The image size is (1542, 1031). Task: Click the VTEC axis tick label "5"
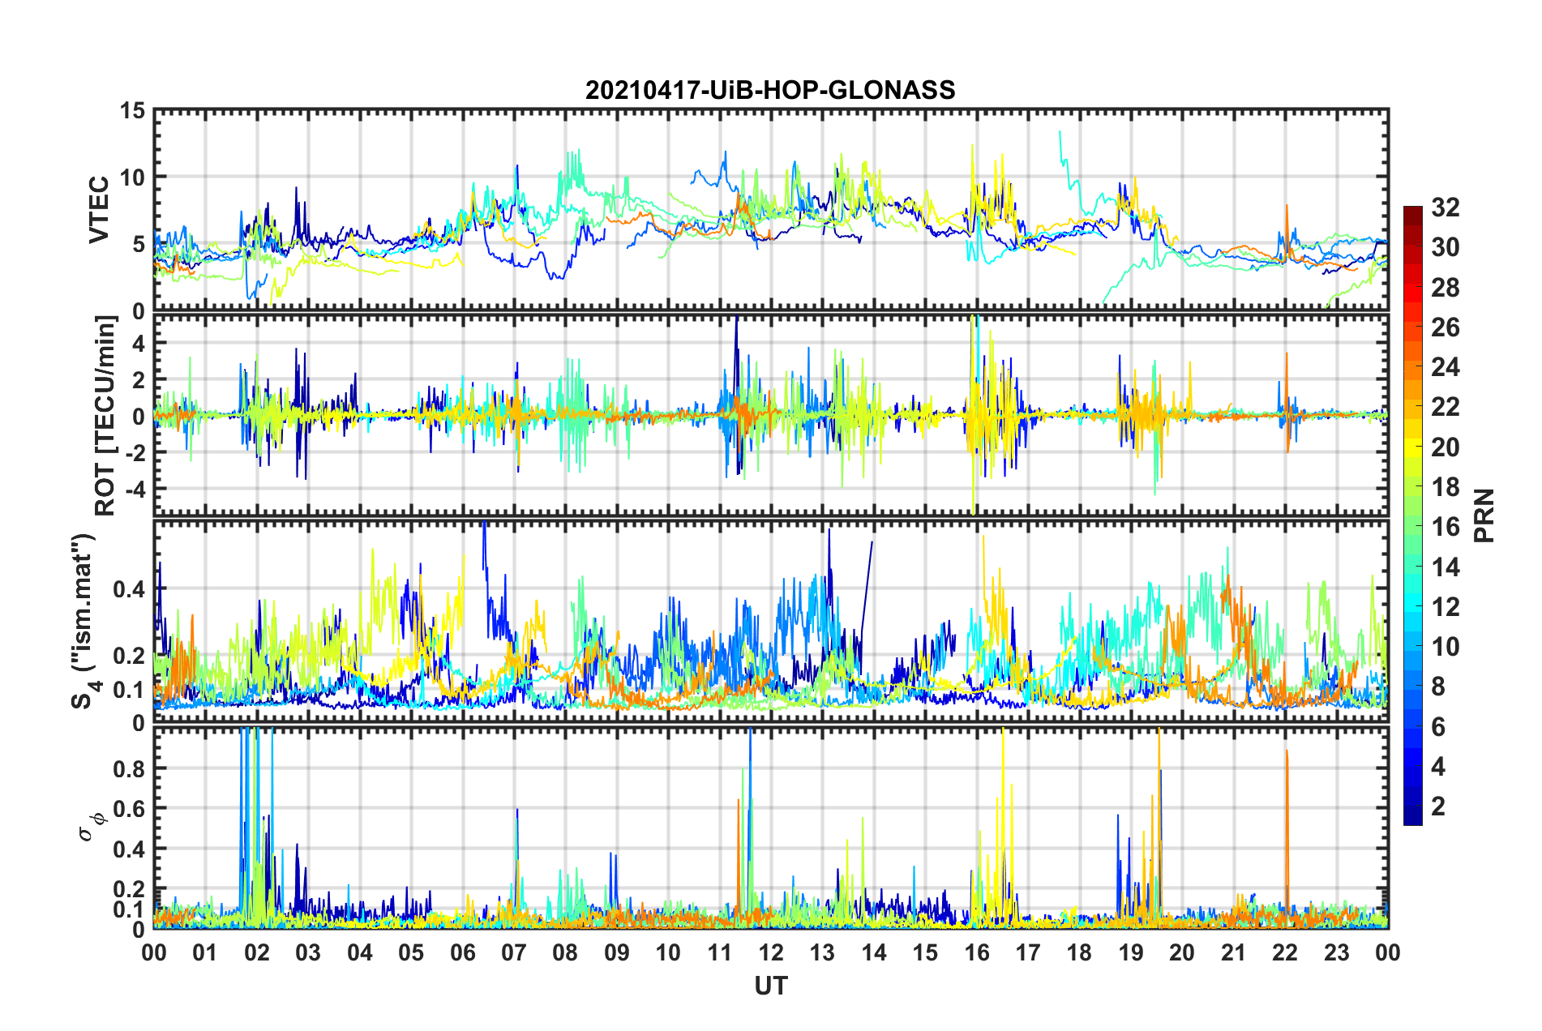138,244
